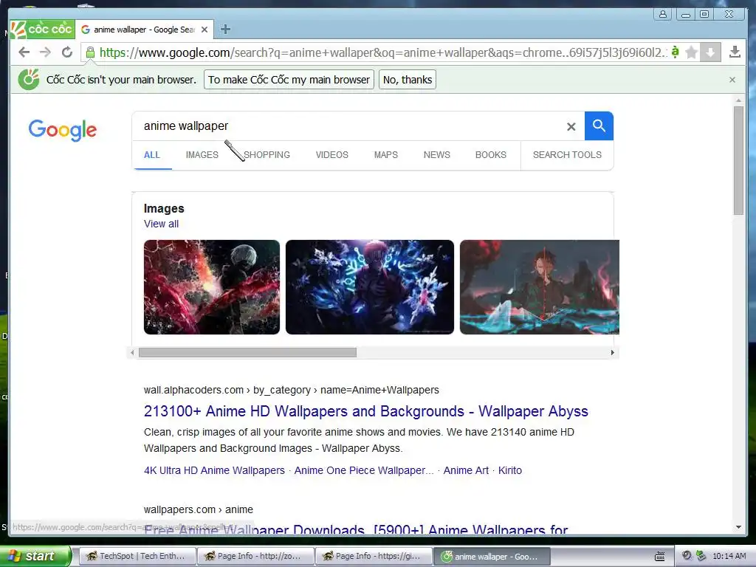Open the downloads tray icon
The height and width of the screenshot is (567, 756).
point(735,52)
